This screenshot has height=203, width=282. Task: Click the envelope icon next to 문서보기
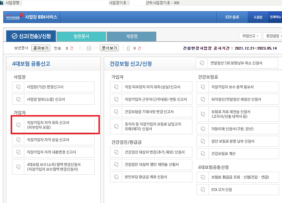click(x=89, y=48)
